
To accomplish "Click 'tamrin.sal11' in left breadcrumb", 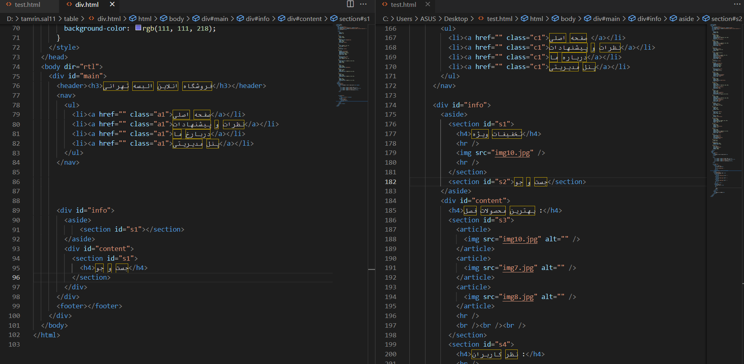I will click(38, 19).
